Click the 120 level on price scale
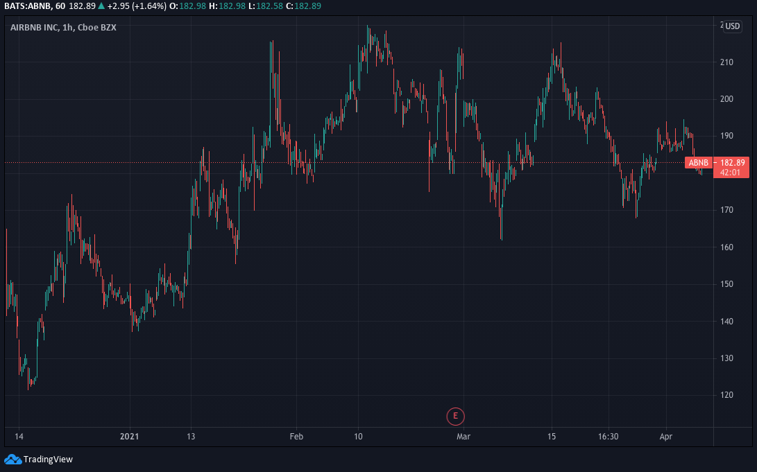 [726, 395]
